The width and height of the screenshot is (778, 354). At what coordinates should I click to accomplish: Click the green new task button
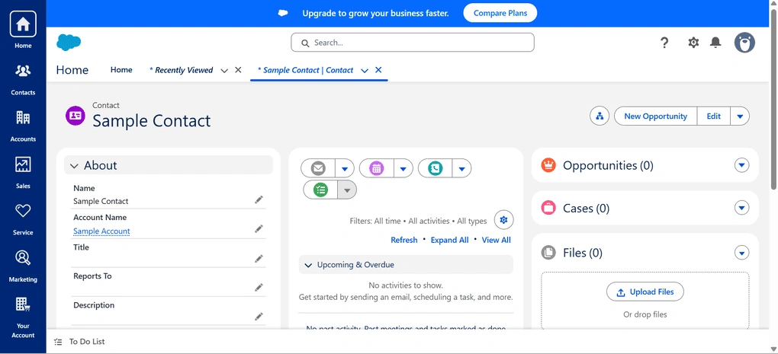pyautogui.click(x=320, y=190)
